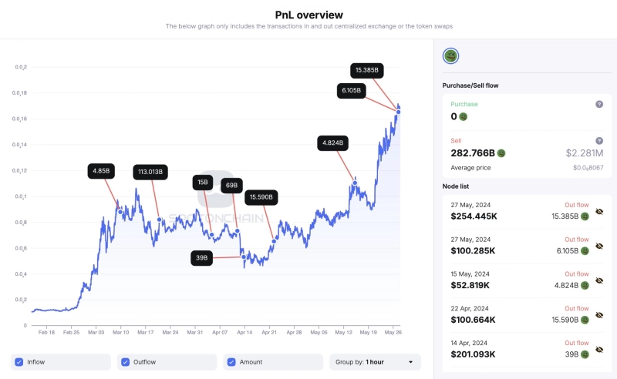The height and width of the screenshot is (379, 617).
Task: Uncheck the Inflow checkbox
Action: tap(19, 362)
